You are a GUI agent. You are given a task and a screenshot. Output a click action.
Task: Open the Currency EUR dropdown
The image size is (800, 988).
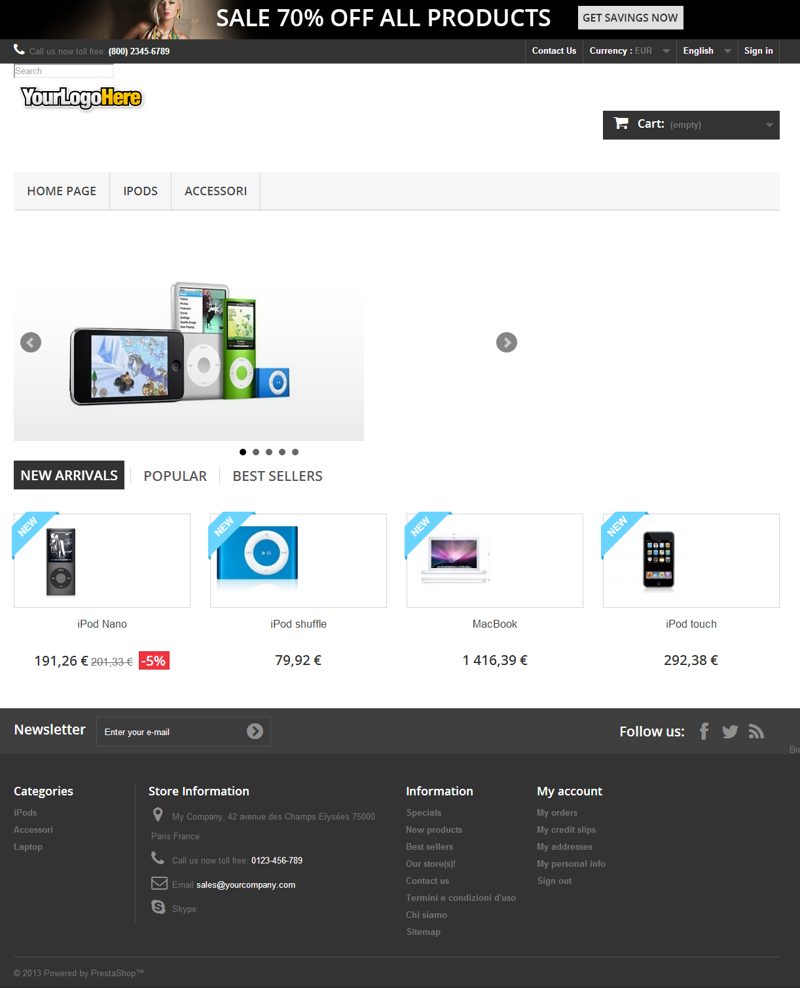coord(629,51)
